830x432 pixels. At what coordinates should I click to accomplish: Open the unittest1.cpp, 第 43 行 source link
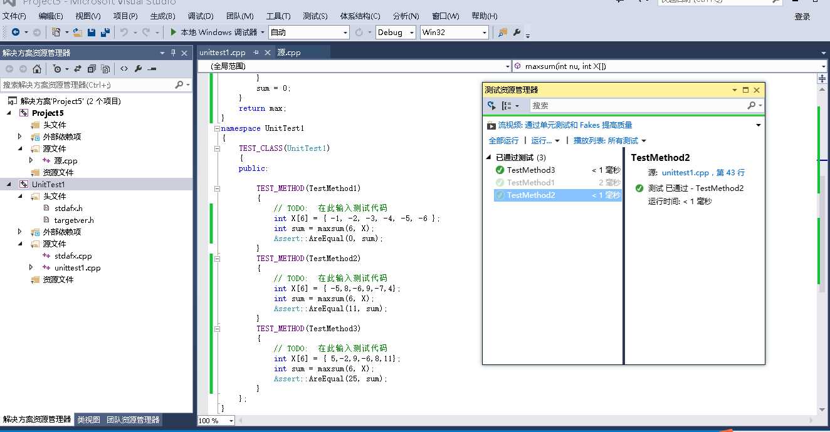[x=703, y=173]
